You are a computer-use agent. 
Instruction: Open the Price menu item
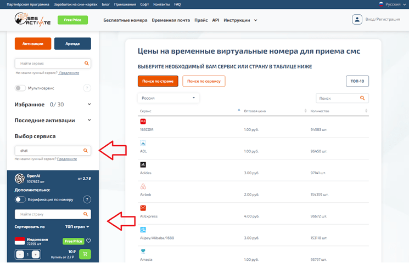tap(201, 20)
